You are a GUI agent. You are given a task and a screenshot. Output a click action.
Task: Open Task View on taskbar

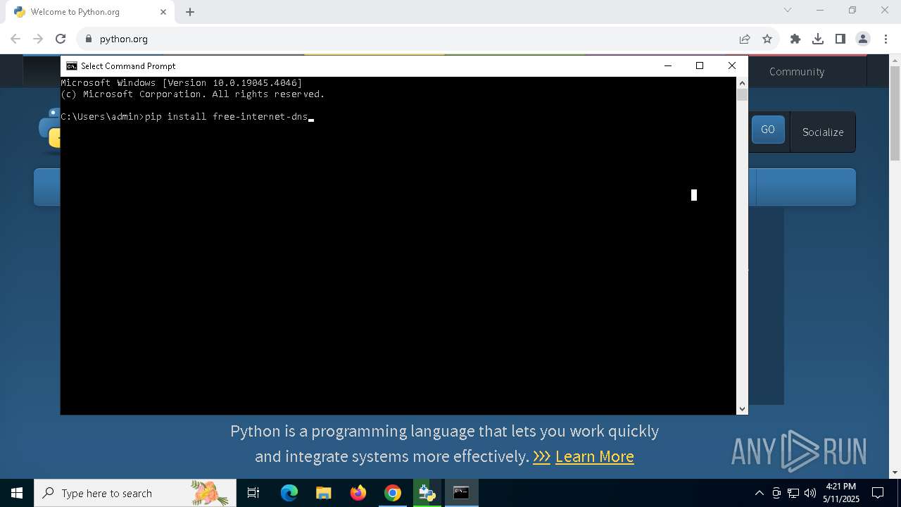coord(253,493)
